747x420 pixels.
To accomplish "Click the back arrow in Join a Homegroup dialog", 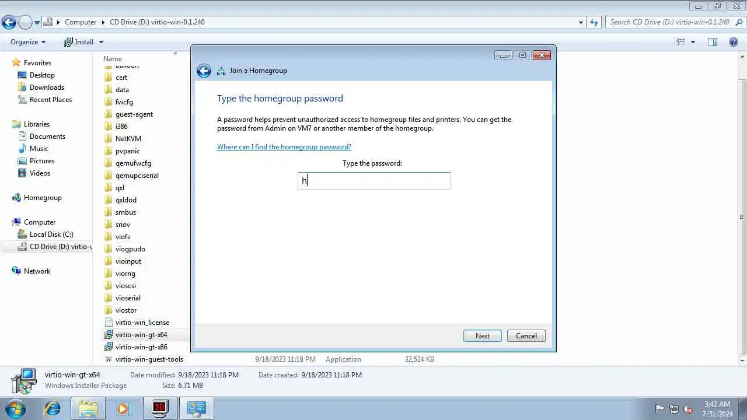I will tap(204, 71).
